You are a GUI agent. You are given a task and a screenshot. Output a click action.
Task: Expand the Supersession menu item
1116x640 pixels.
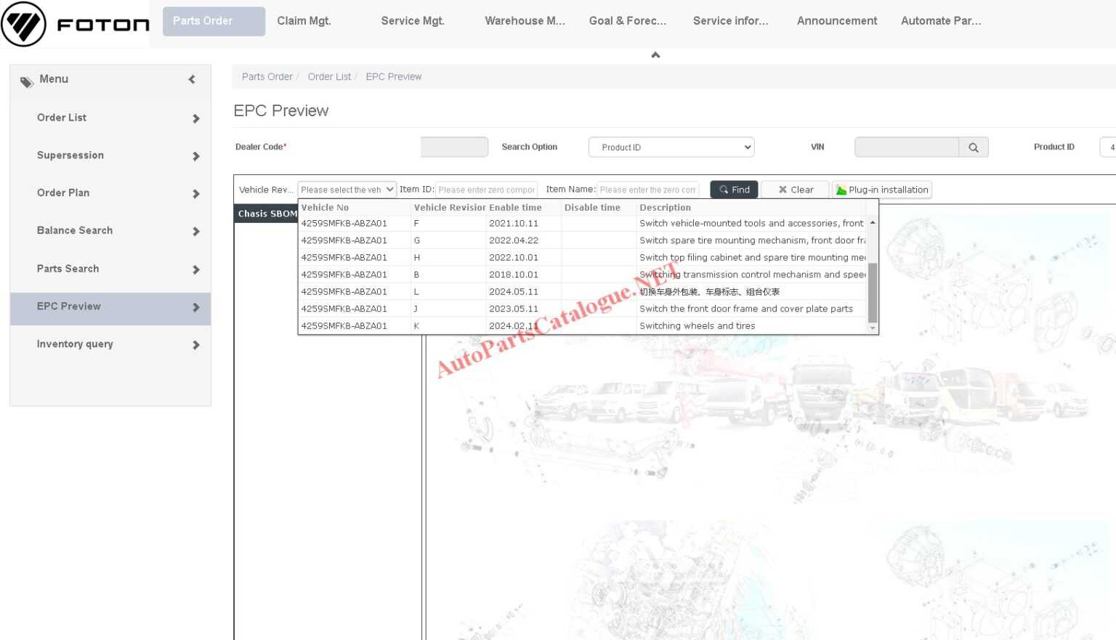[196, 156]
